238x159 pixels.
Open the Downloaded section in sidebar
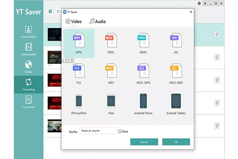[x=28, y=49]
